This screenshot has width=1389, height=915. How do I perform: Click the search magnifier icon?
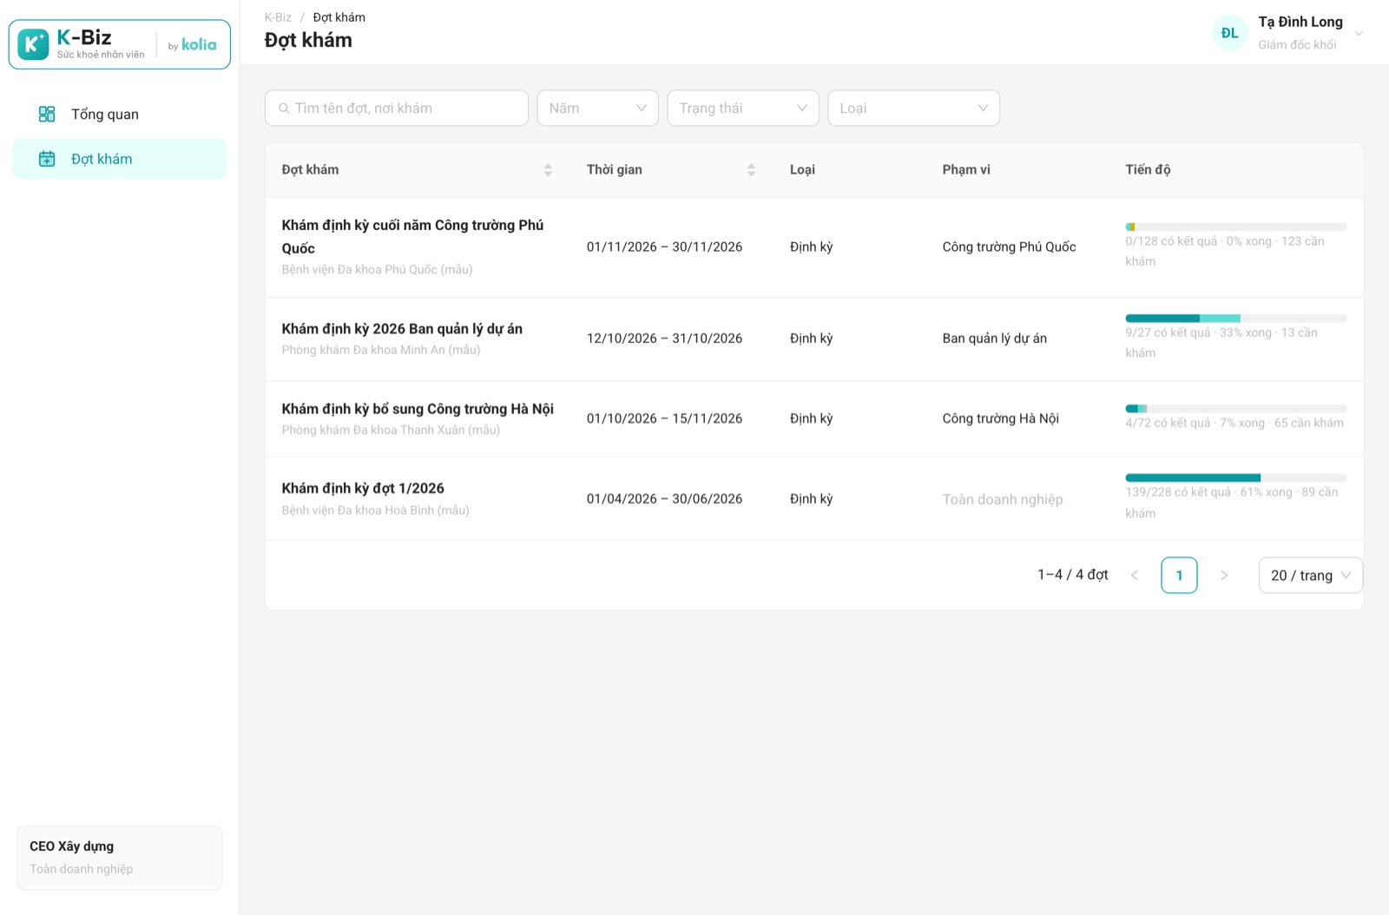[284, 109]
